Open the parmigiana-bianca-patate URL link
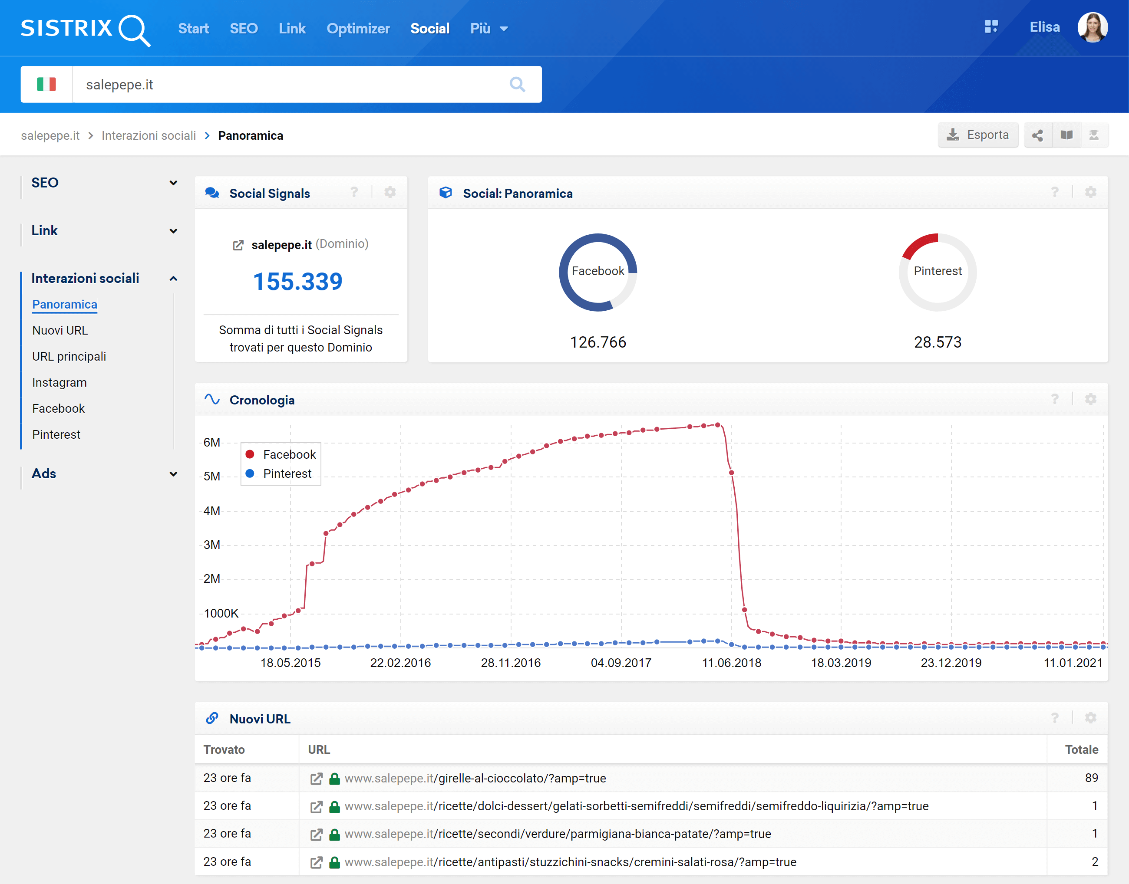The width and height of the screenshot is (1129, 884). 558,835
